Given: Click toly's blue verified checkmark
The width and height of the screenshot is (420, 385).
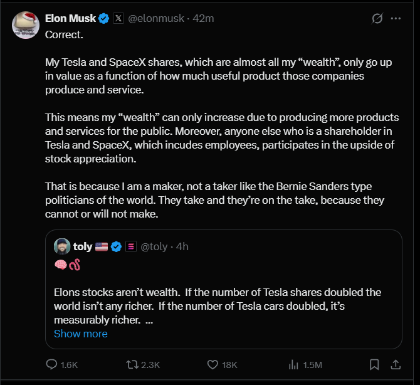Looking at the screenshot, I should tap(116, 246).
